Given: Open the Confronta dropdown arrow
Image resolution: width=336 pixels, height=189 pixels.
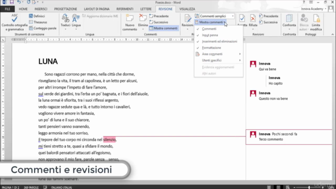Looking at the screenshot, I should 289,29.
